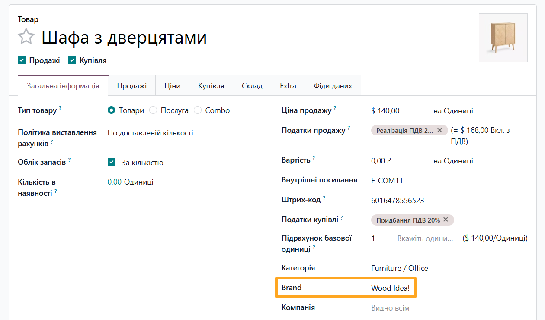Viewport: 545px width, 320px height.
Task: Edit the barcode 6016478556523
Action: pyautogui.click(x=398, y=201)
